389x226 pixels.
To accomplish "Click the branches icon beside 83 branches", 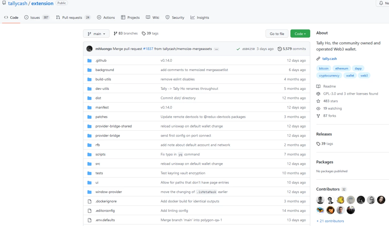I will pyautogui.click(x=115, y=33).
